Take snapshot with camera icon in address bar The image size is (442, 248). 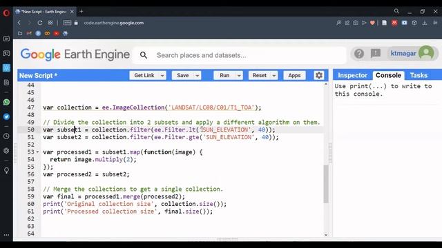click(x=356, y=23)
